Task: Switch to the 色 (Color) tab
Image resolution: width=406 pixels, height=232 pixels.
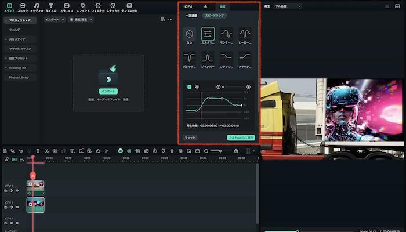Action: click(x=205, y=6)
